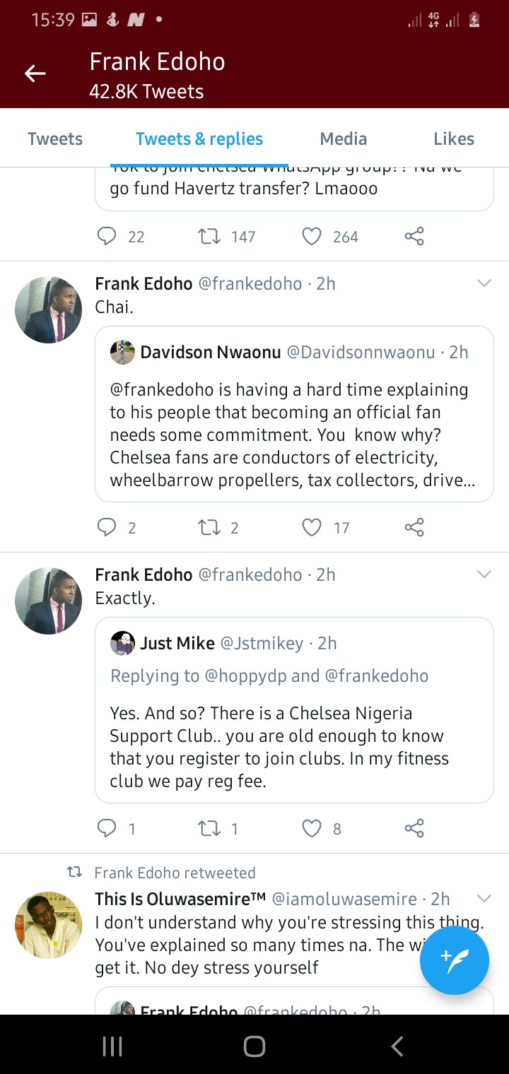Tap the back arrow in header
Image resolution: width=509 pixels, height=1074 pixels.
(35, 73)
